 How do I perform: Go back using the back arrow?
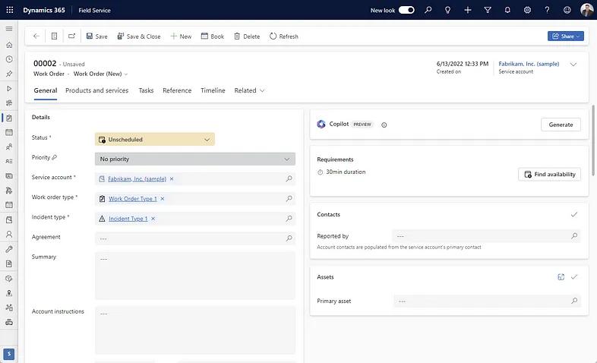36,36
